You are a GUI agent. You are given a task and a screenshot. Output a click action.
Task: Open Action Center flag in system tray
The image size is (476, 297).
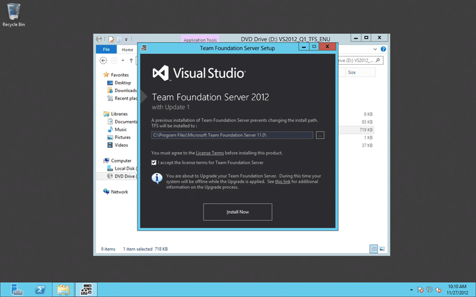[420, 290]
